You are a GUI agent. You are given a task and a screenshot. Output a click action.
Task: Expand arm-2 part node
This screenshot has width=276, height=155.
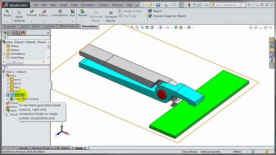tap(8, 84)
